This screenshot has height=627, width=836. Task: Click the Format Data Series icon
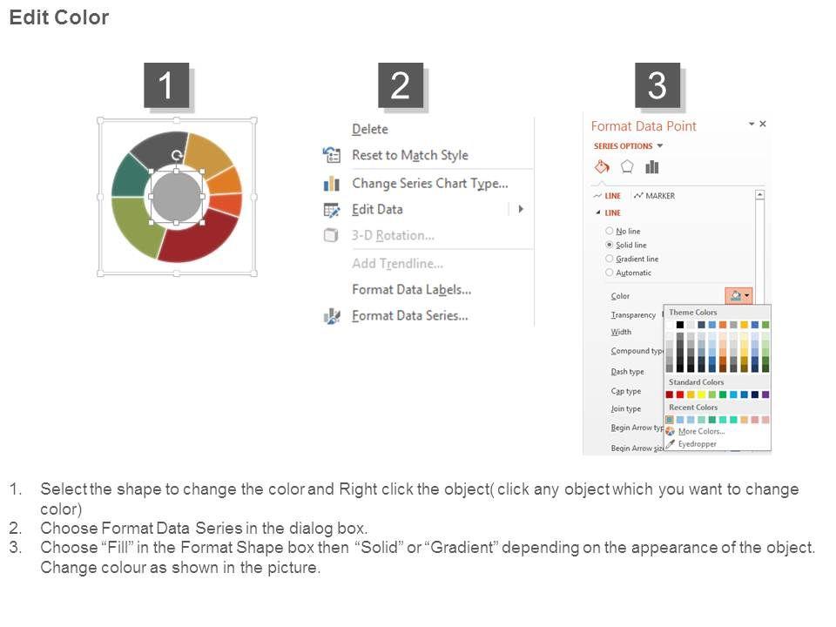pos(332,316)
